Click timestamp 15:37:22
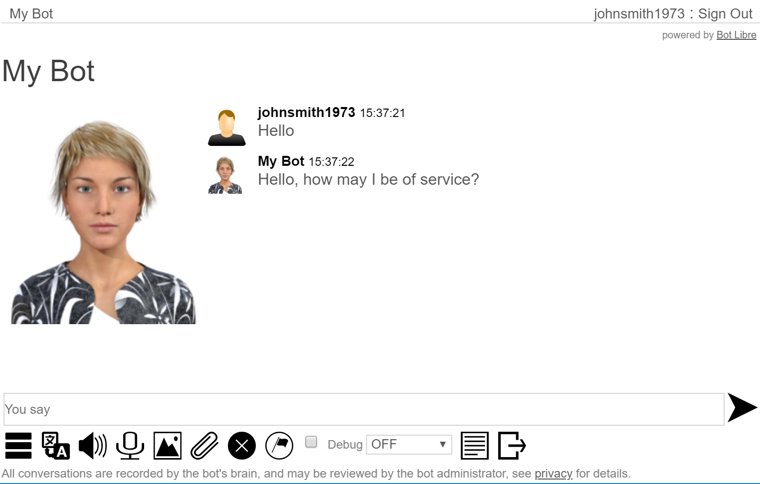The height and width of the screenshot is (484, 760). click(331, 162)
